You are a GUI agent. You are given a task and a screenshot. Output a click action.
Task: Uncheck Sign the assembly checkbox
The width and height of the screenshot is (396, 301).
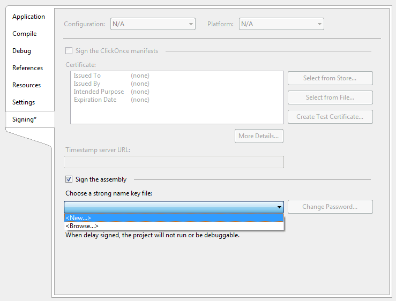click(x=69, y=179)
